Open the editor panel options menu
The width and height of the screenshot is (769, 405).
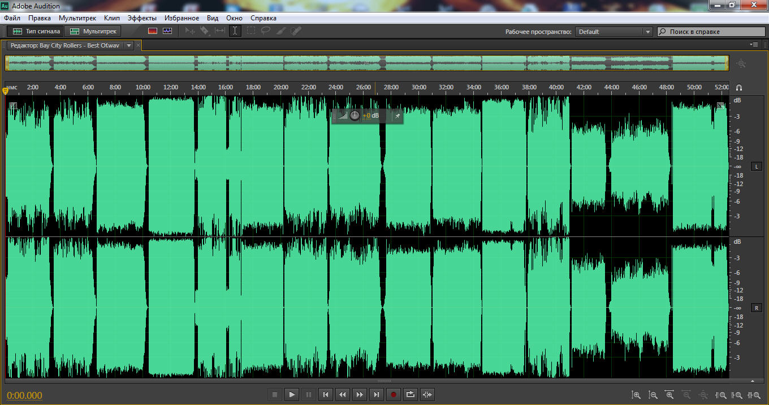tap(754, 44)
